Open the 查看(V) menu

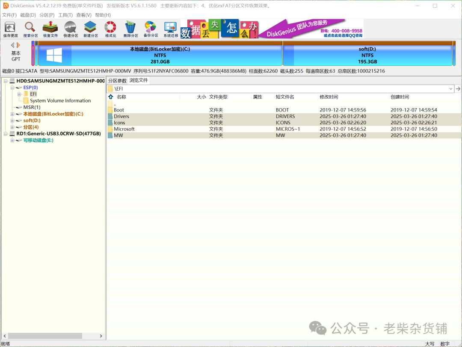84,15
